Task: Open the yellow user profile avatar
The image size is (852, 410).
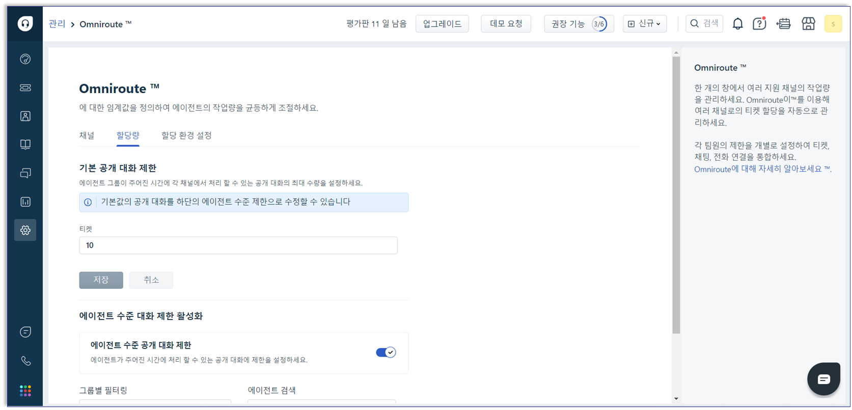Action: click(833, 23)
